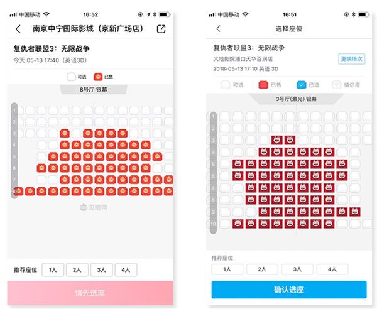Tap the red 已售 legend icon on right screen
Viewport: 377px width, 309px height.
point(263,85)
